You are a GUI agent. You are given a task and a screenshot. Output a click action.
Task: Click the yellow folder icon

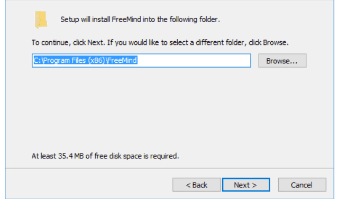pyautogui.click(x=41, y=20)
